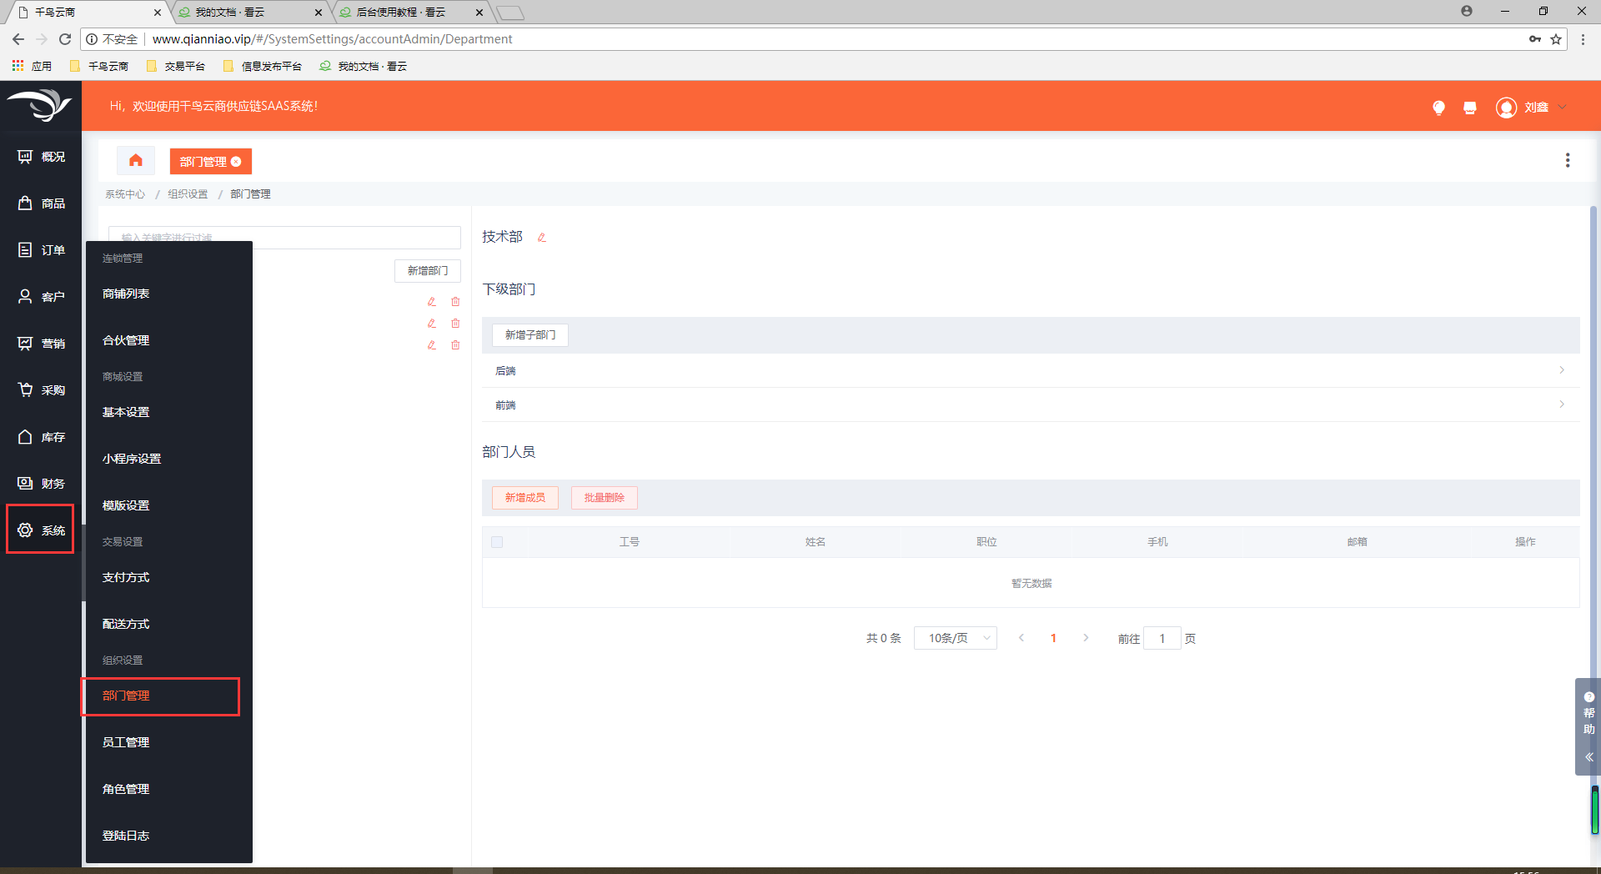
Task: Click the department keyword filter input field
Action: [x=284, y=238]
